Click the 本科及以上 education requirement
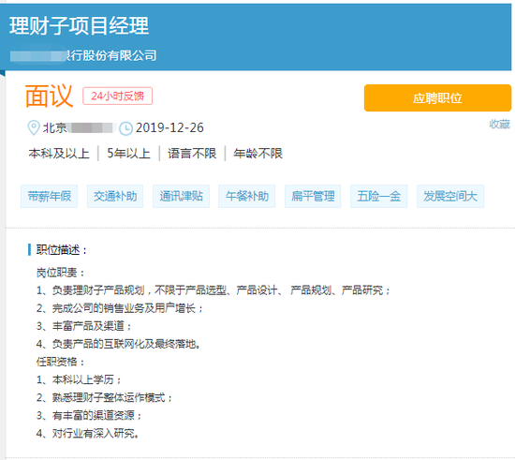 coord(59,154)
